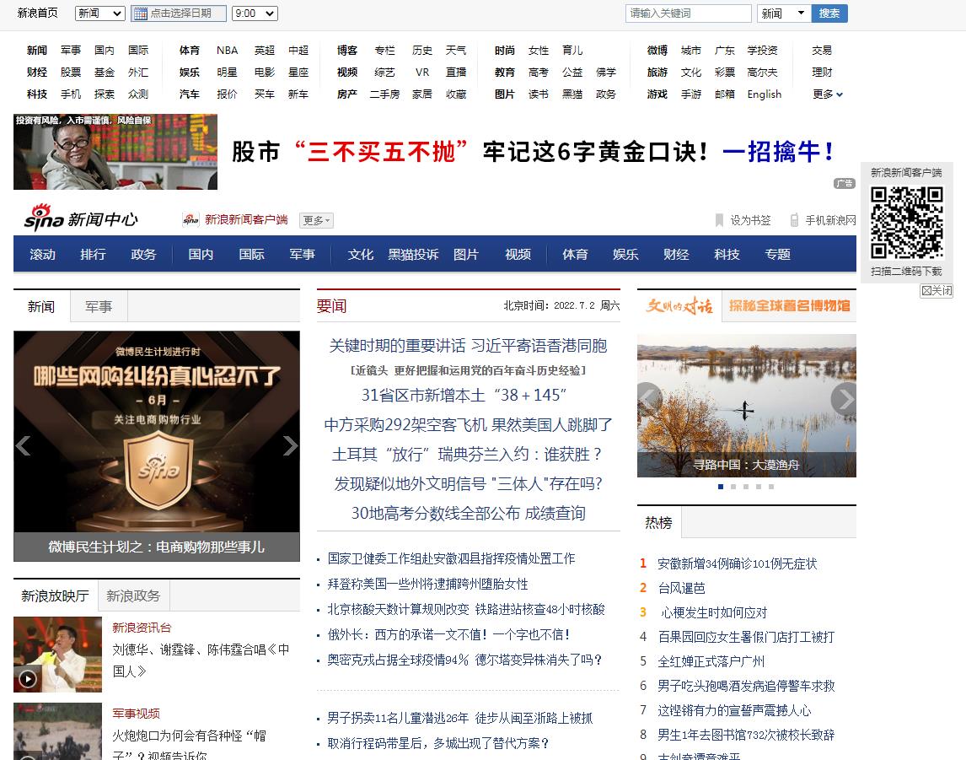This screenshot has width=966, height=760.
Task: Open the 寻路中国:大漠渔舟 photo
Action: pyautogui.click(x=747, y=406)
